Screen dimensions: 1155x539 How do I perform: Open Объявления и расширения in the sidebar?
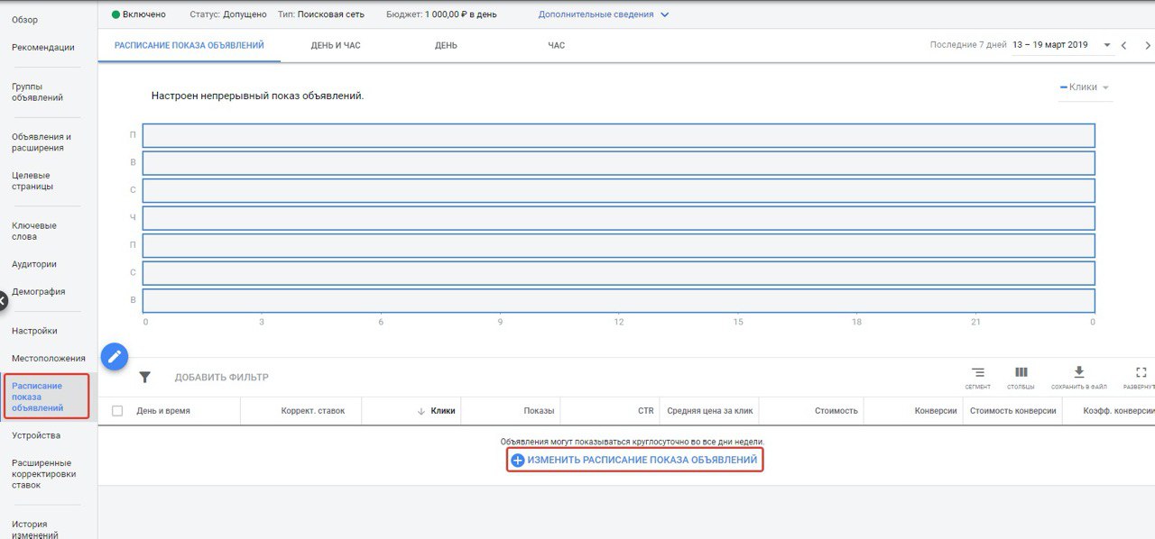coord(42,142)
